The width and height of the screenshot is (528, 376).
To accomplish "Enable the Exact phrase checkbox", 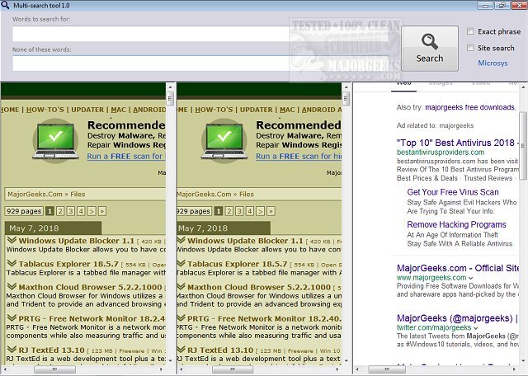I will 470,31.
